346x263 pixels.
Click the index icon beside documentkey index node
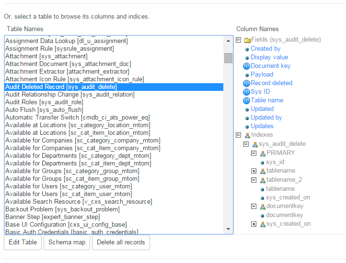pos(263,207)
